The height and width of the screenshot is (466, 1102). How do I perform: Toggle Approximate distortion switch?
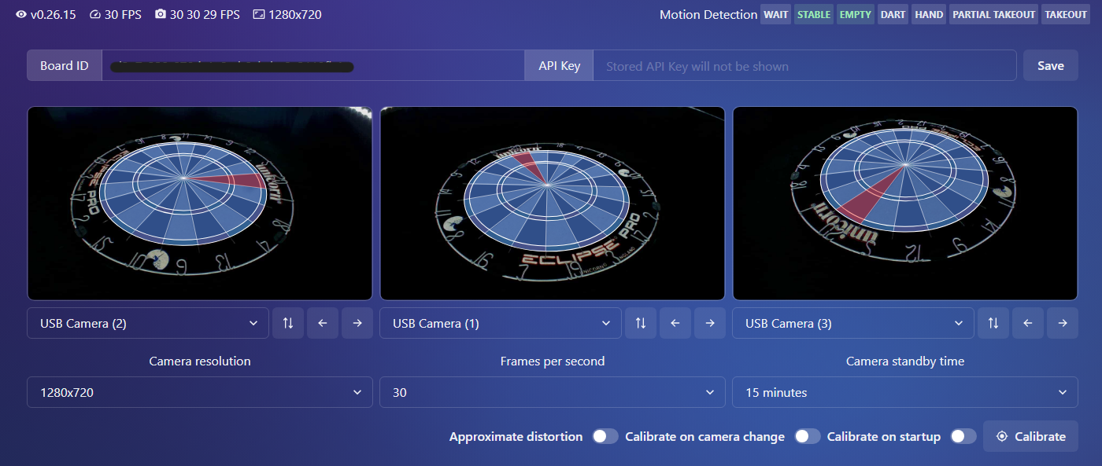(605, 436)
